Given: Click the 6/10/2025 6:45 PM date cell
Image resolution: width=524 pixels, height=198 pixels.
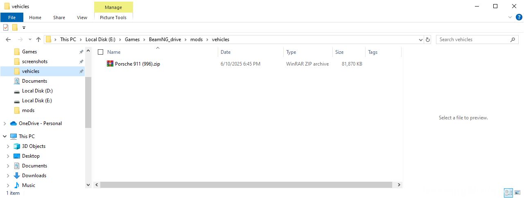Looking at the screenshot, I should [240, 64].
